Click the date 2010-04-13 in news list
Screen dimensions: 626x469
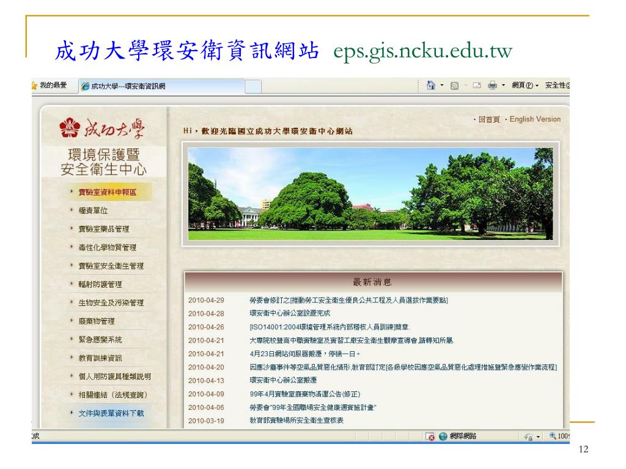(x=206, y=380)
